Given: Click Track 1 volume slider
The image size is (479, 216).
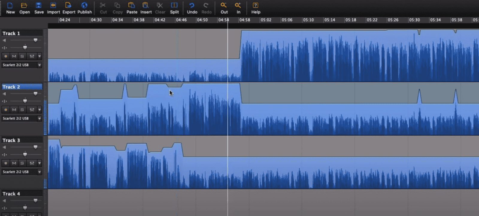Looking at the screenshot, I should coord(35,40).
